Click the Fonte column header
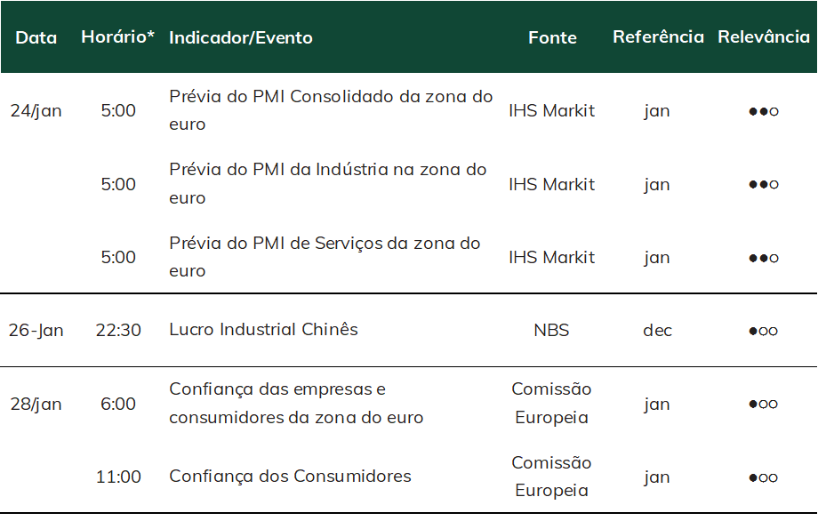818x521 pixels. click(x=552, y=37)
